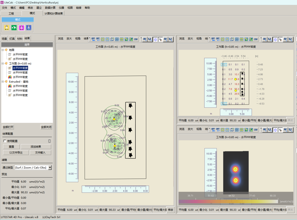Collapse the Extruded - 基地 tree node
This screenshot has height=220, width=297.
point(3,82)
